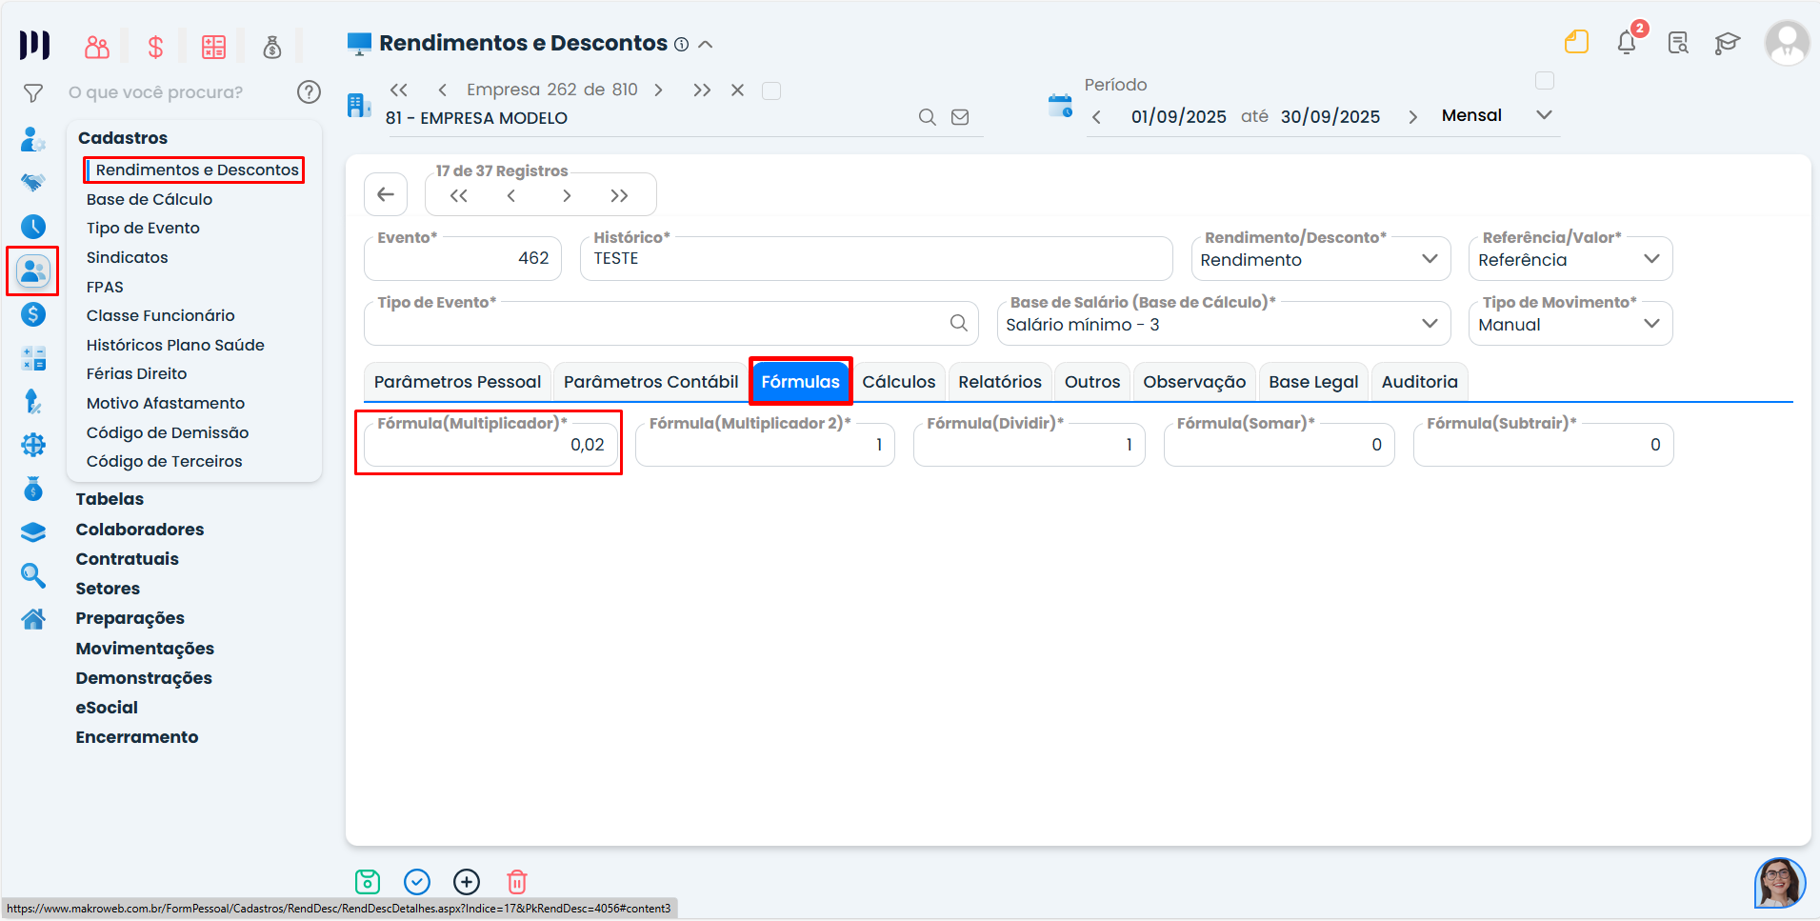
Task: Add a new record with plus icon
Action: [x=467, y=882]
